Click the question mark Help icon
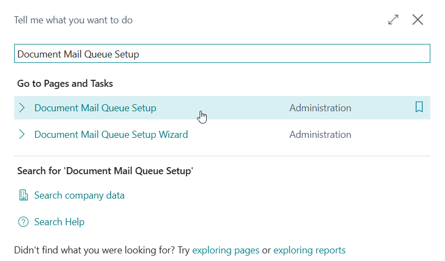 [x=23, y=222]
